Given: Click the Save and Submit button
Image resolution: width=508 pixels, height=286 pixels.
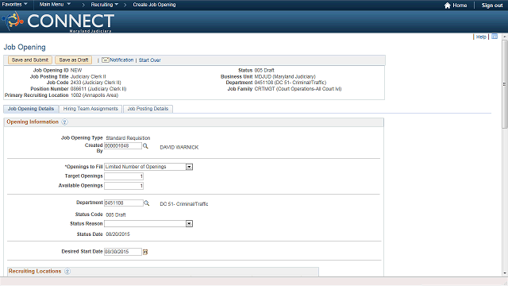Looking at the screenshot, I should coord(30,60).
